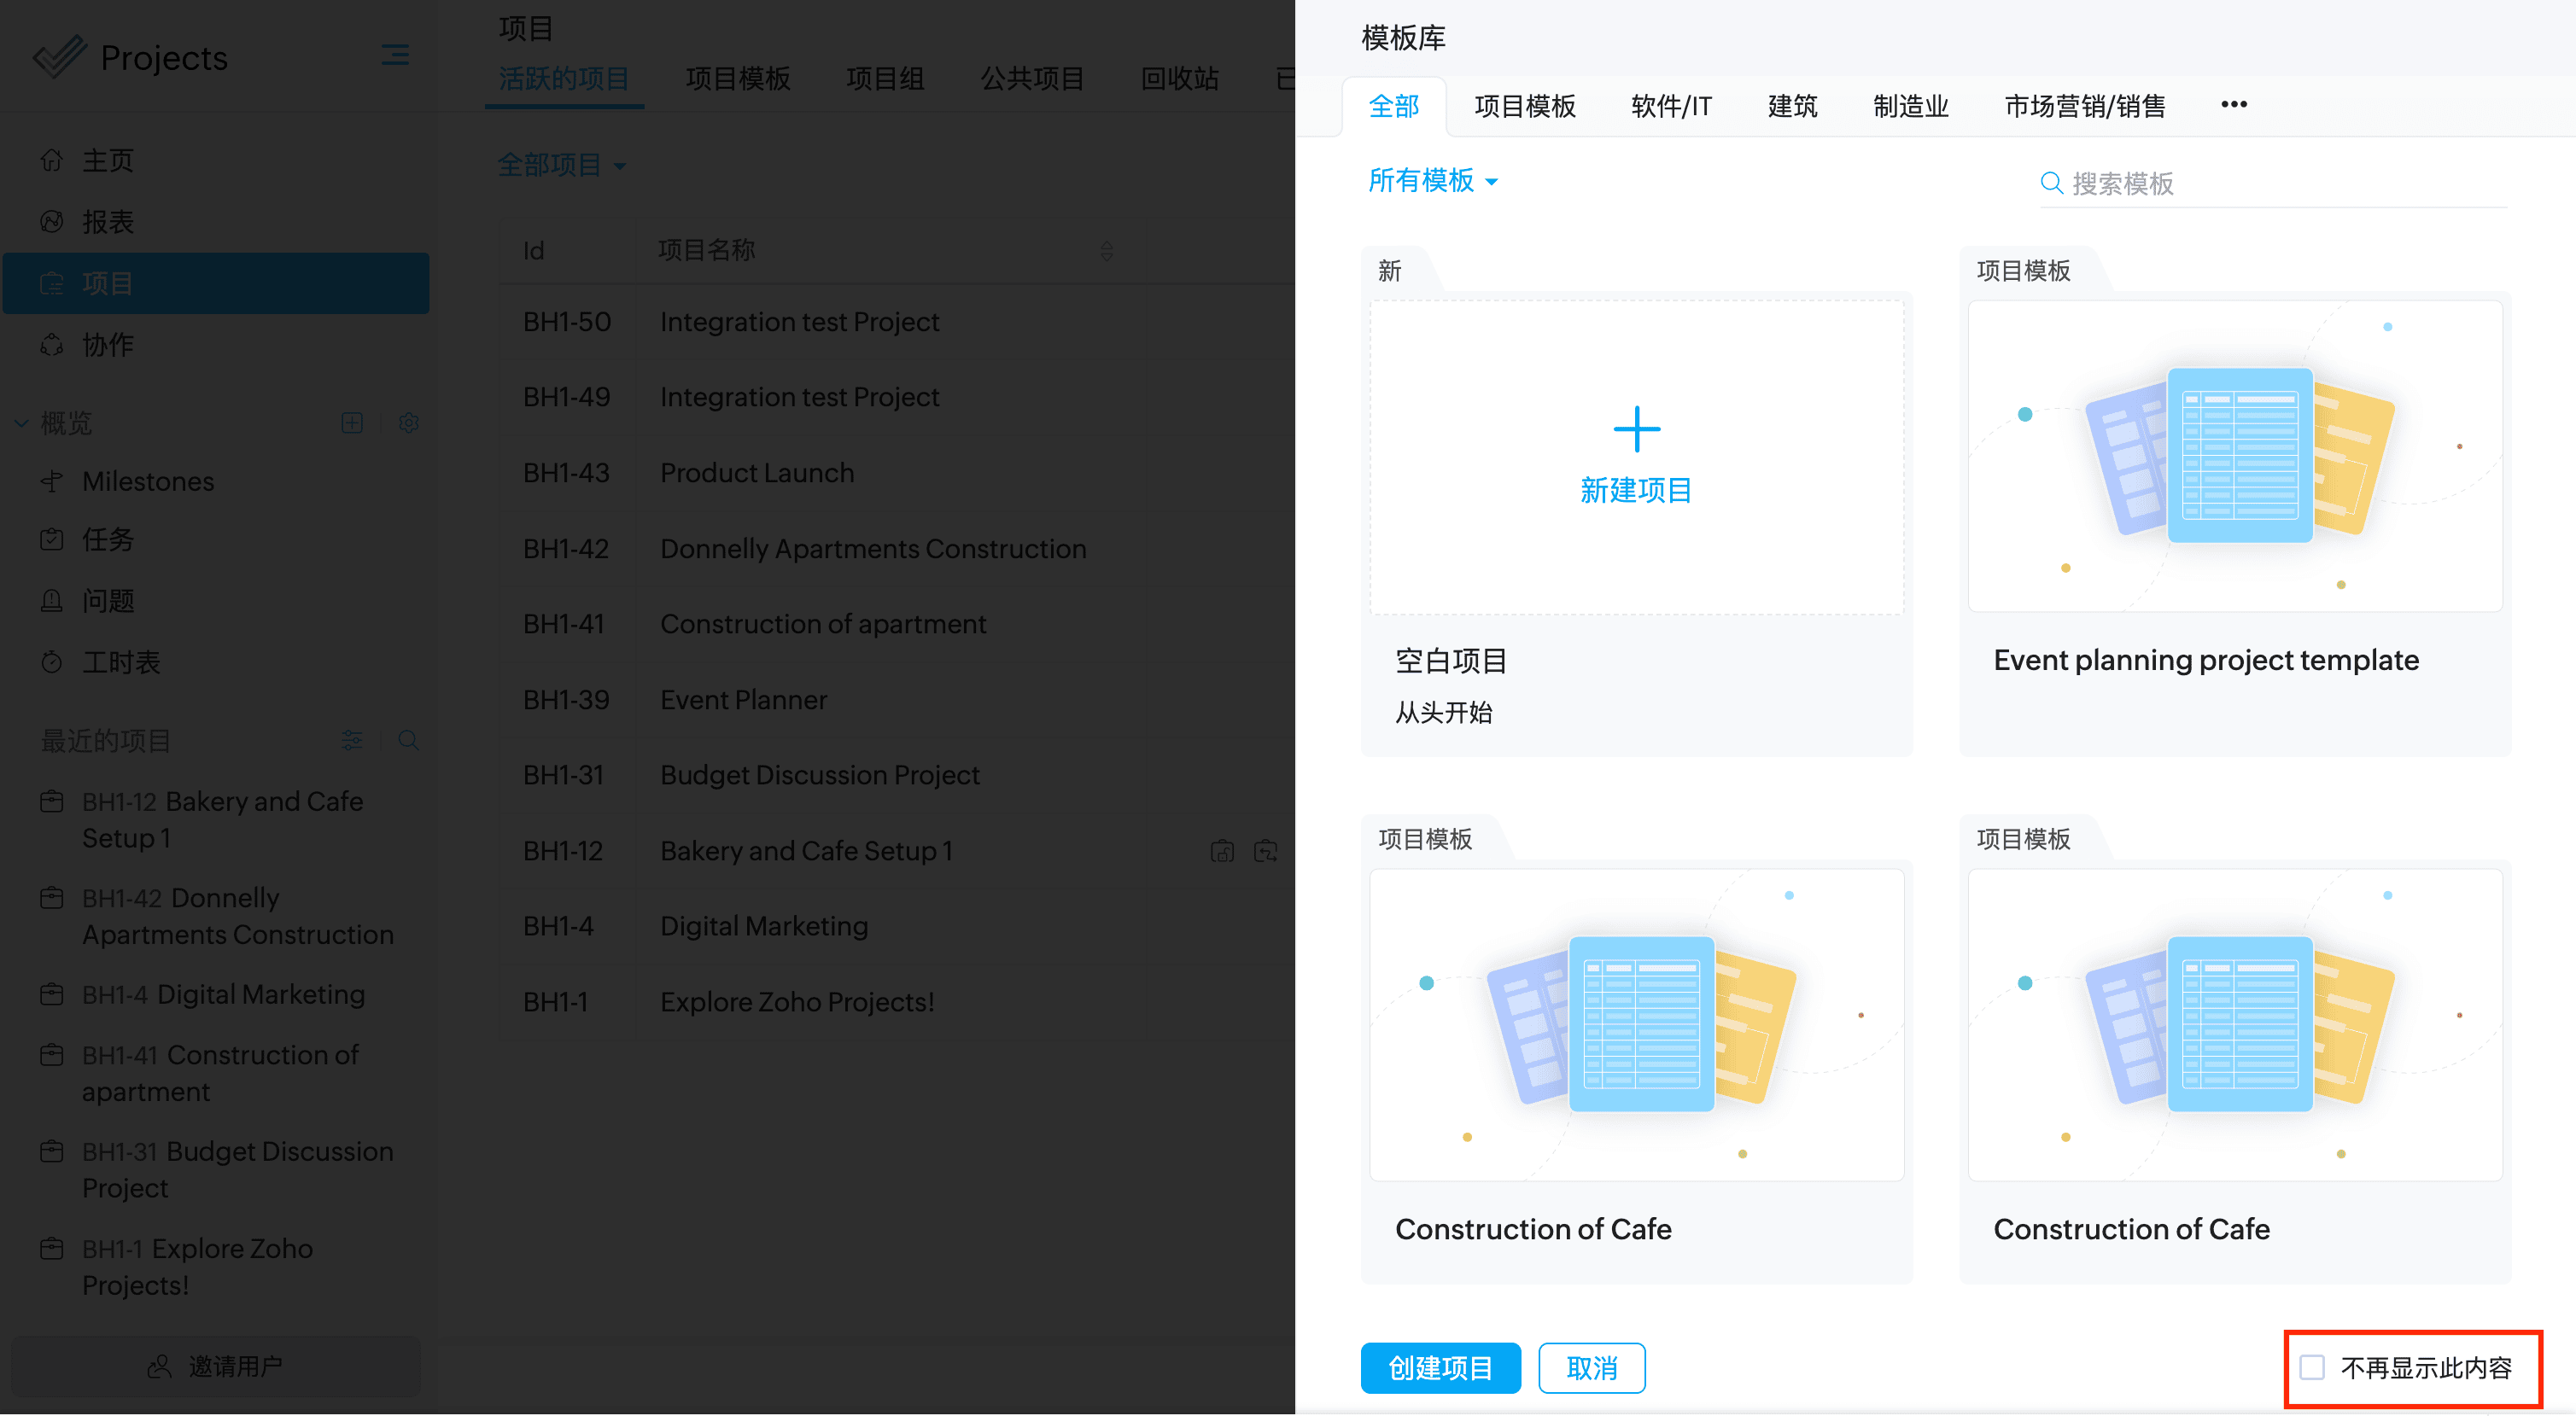Click the search templates magnifier icon
Viewport: 2576px width, 1416px height.
2051,183
